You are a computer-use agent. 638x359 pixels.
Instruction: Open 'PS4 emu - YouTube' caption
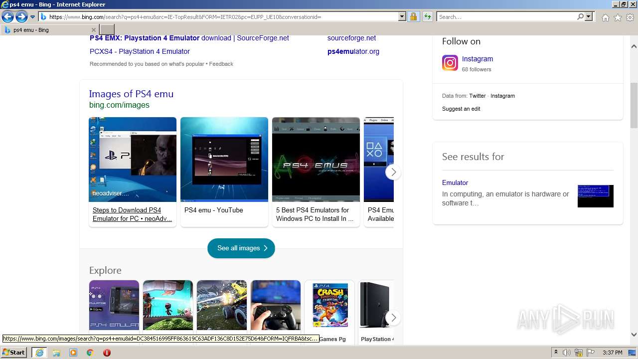[x=214, y=210]
